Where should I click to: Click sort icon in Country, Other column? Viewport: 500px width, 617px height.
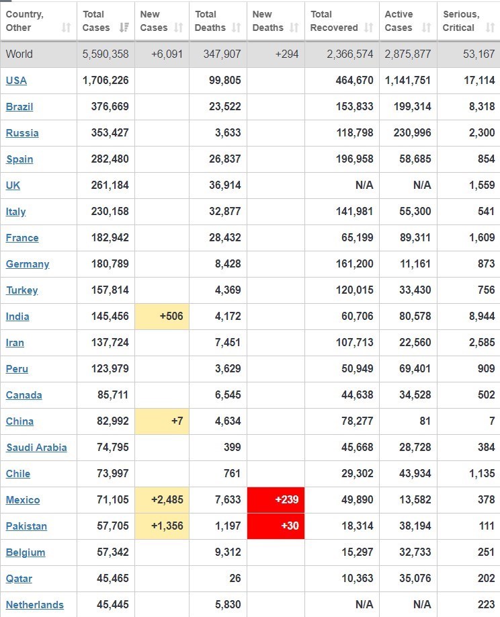point(66,28)
